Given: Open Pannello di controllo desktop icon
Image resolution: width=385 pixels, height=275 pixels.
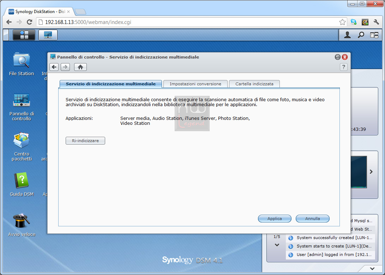Looking at the screenshot, I should point(22,107).
